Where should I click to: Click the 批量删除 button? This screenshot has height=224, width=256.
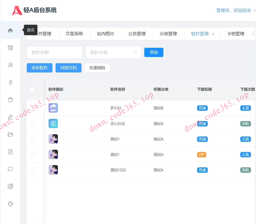point(97,68)
